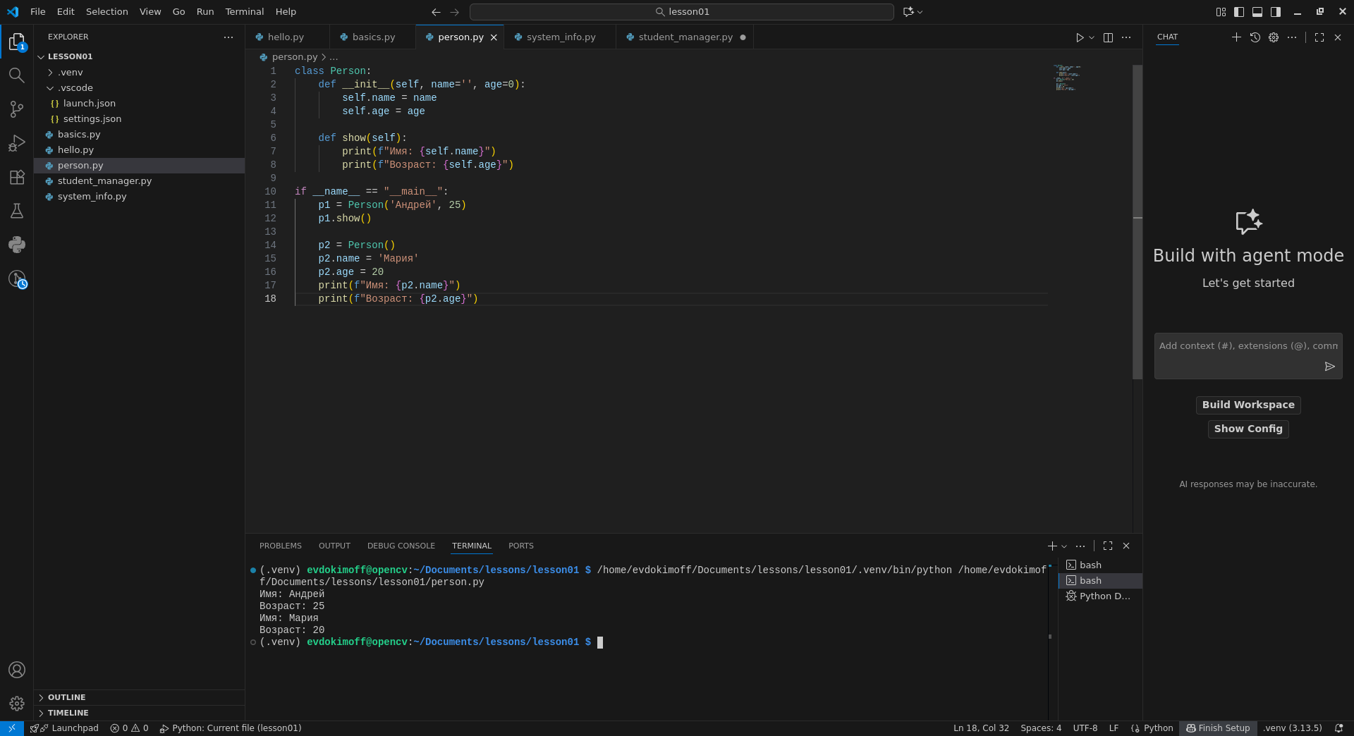Expand the OUTLINE section
This screenshot has height=736, width=1354.
[x=66, y=697]
